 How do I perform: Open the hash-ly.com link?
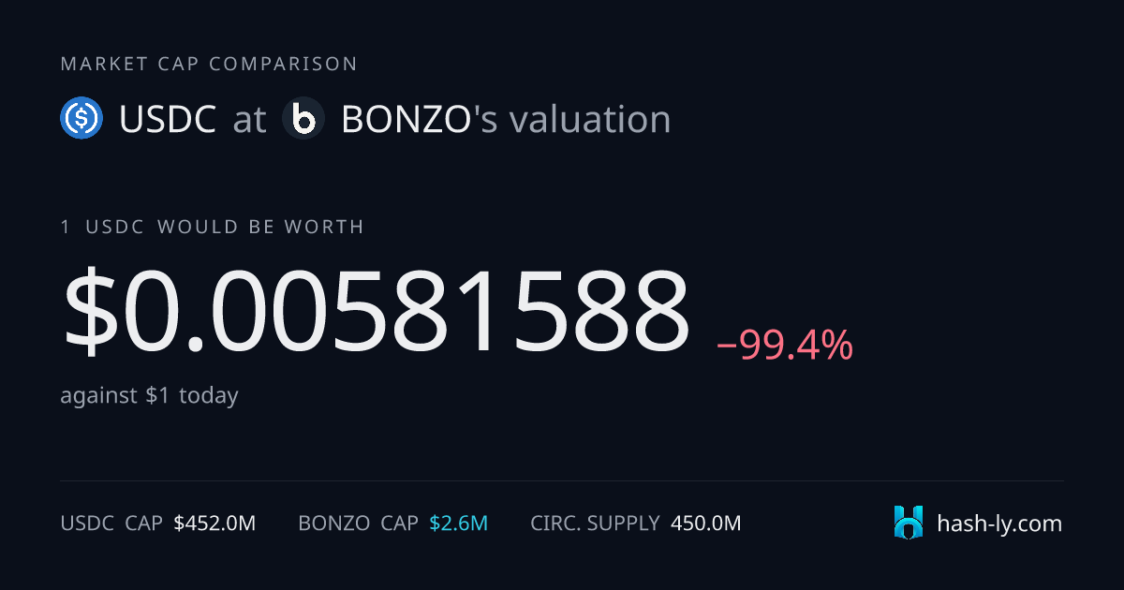click(x=999, y=524)
